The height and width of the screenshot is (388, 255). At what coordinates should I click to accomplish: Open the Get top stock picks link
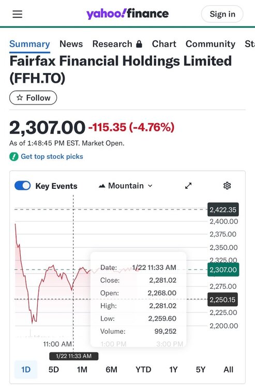coord(52,156)
